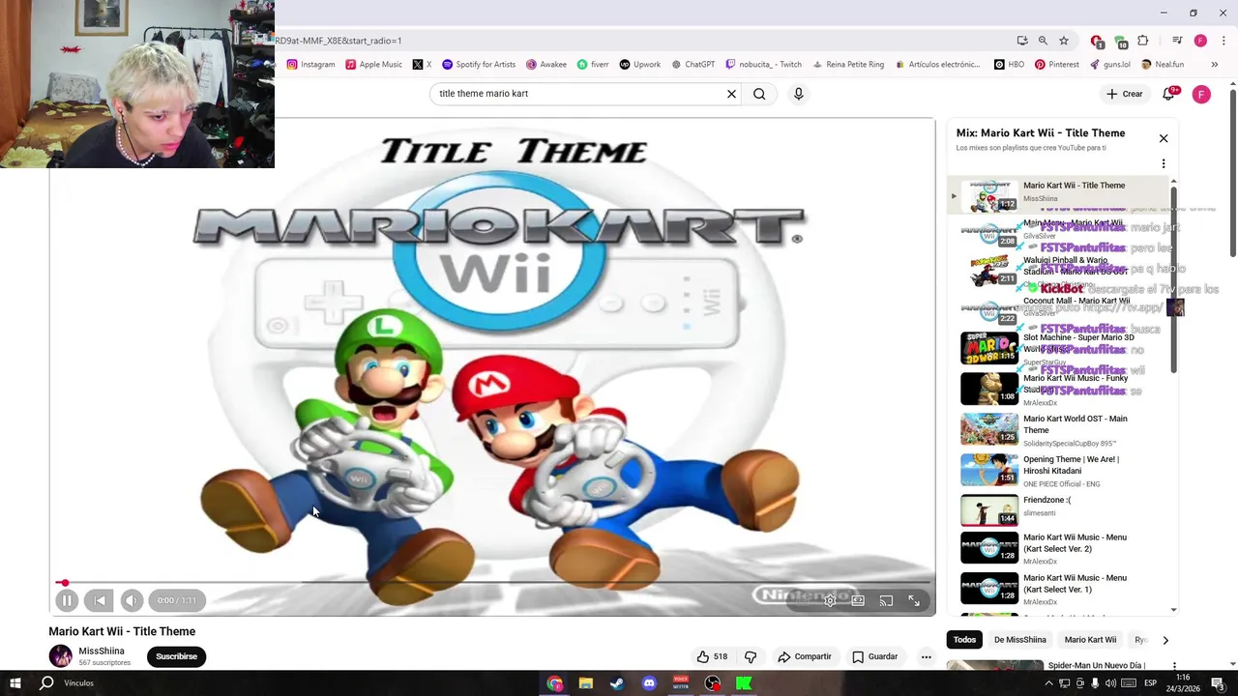
Task: Start voice search with microphone icon
Action: coord(798,94)
